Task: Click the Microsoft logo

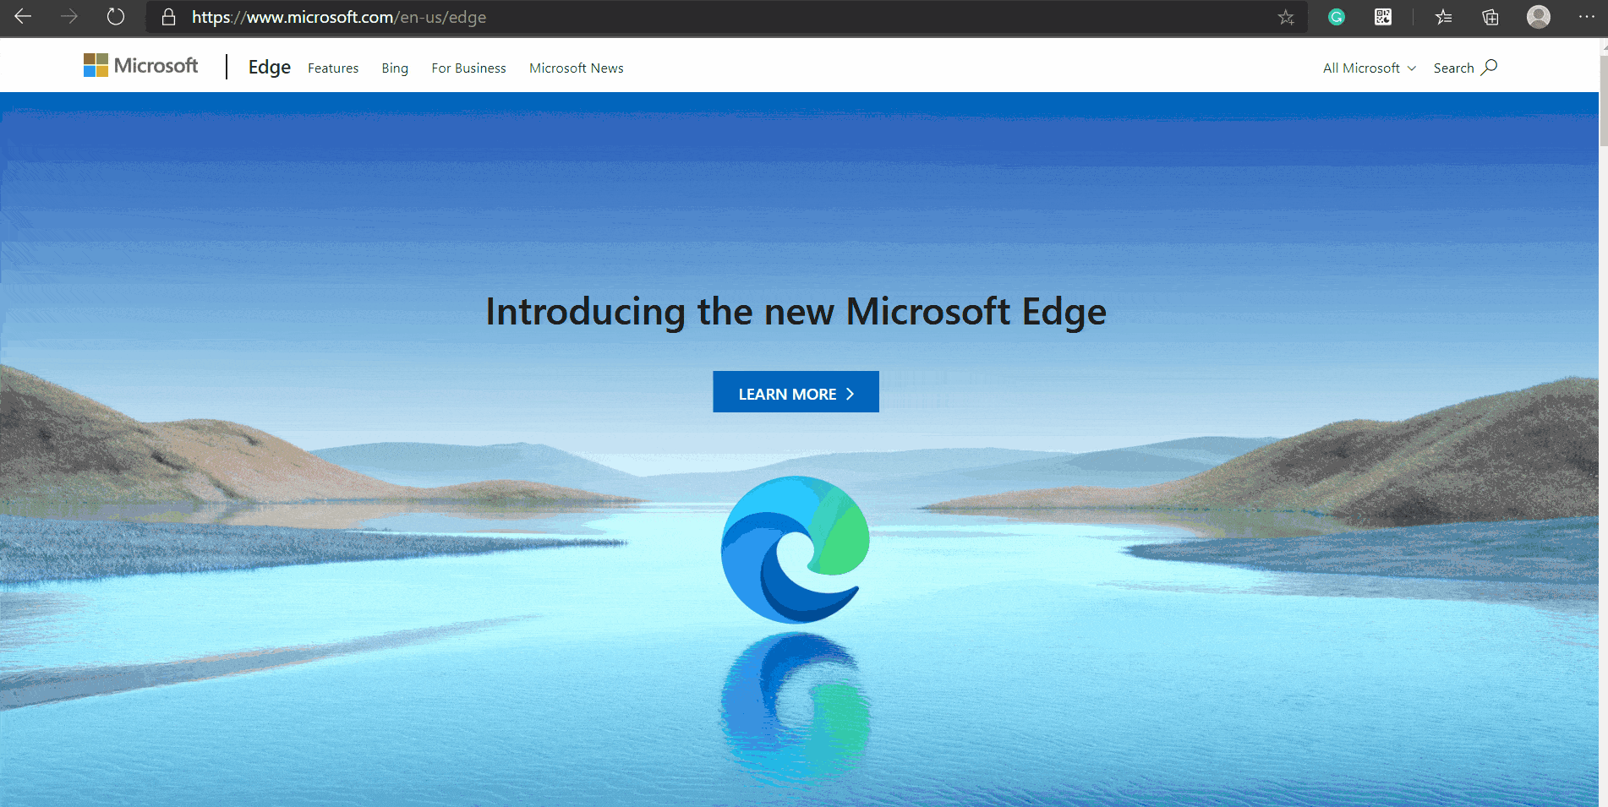Action: click(140, 65)
